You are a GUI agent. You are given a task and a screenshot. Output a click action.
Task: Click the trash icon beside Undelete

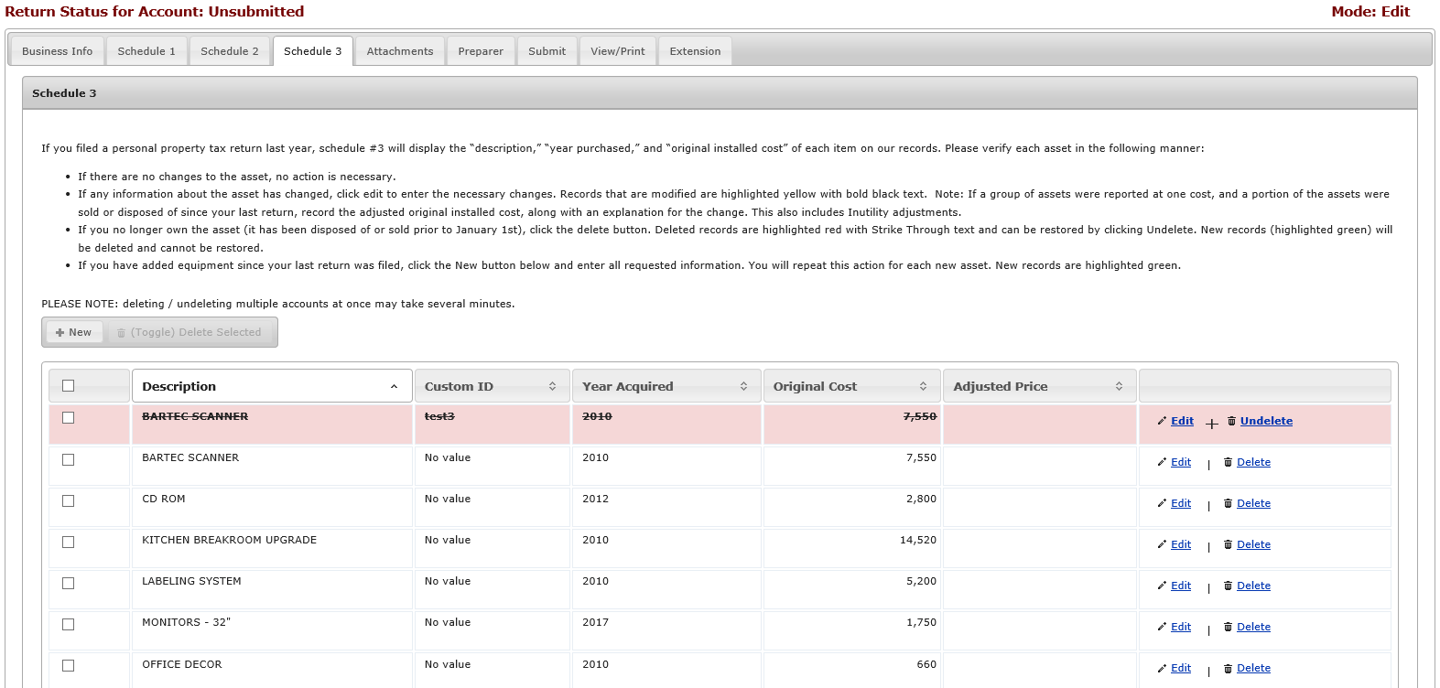(x=1232, y=421)
